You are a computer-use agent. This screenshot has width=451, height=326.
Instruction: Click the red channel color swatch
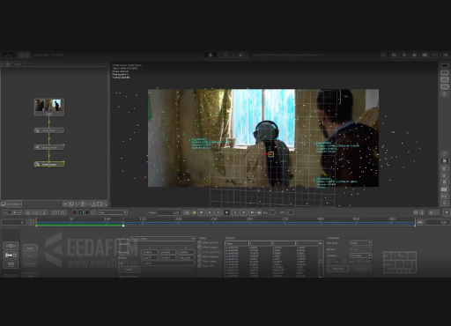pos(74,212)
